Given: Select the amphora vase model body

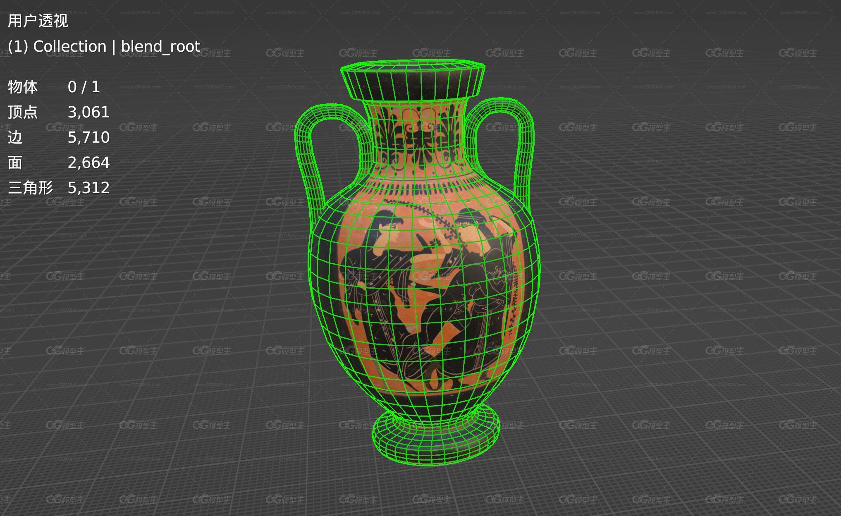Looking at the screenshot, I should 424,289.
